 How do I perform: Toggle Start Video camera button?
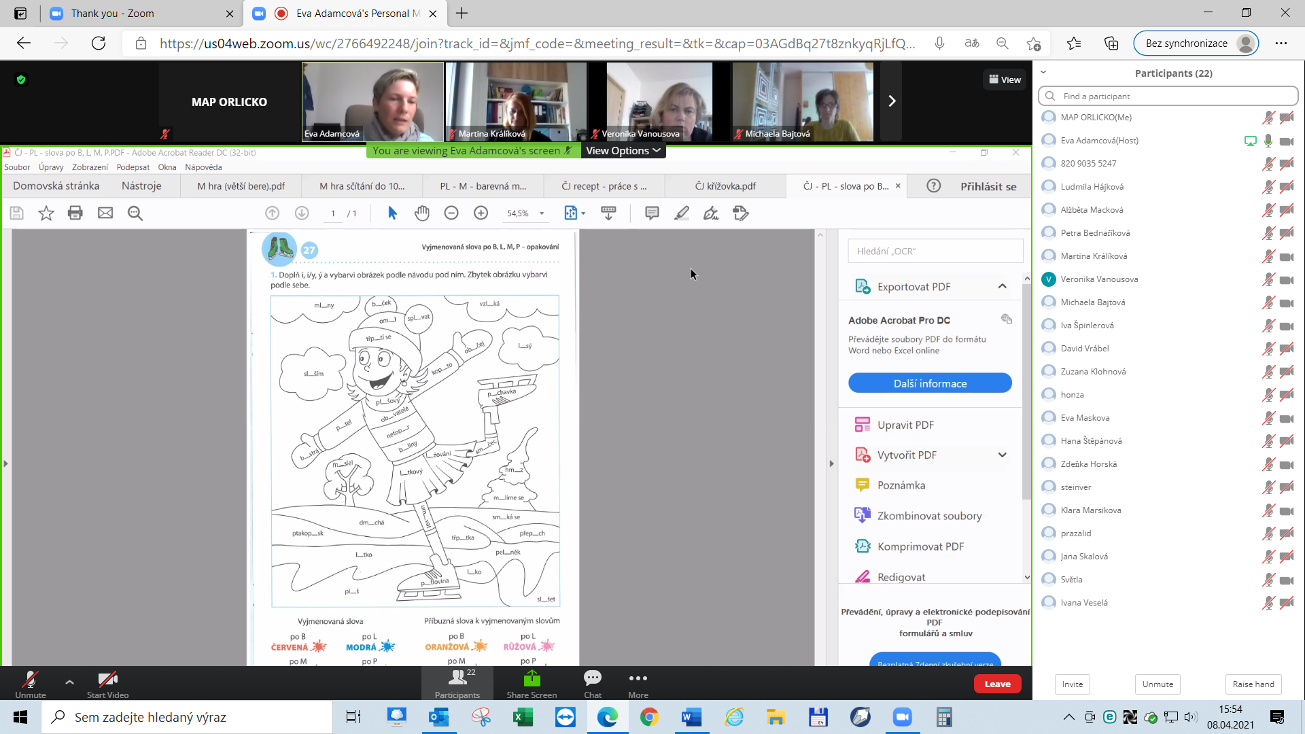click(x=107, y=683)
